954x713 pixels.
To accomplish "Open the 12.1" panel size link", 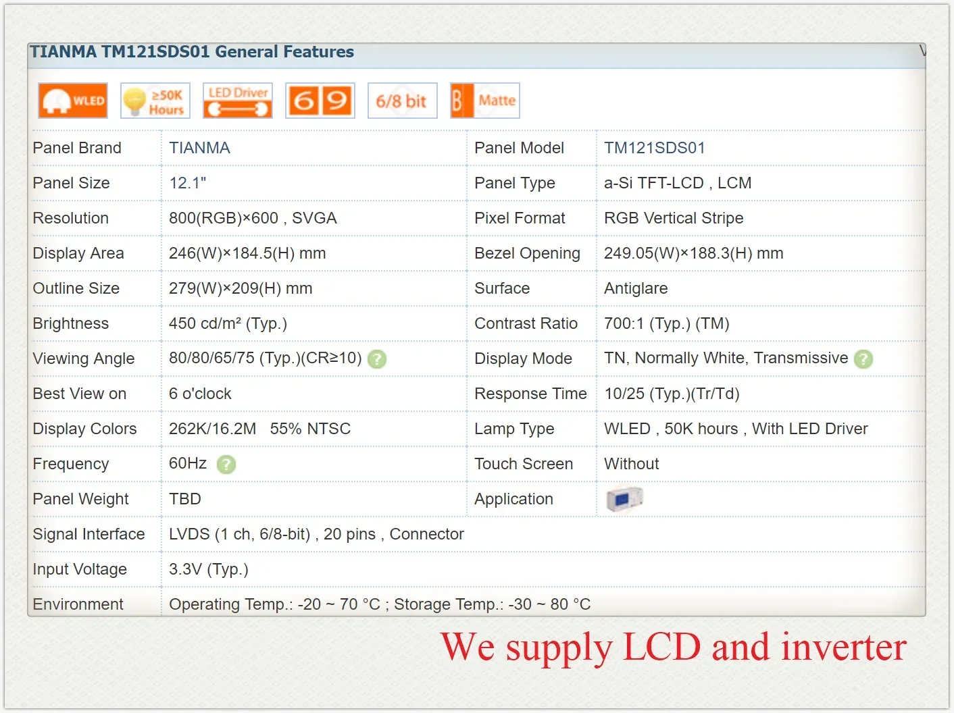I will pyautogui.click(x=188, y=183).
